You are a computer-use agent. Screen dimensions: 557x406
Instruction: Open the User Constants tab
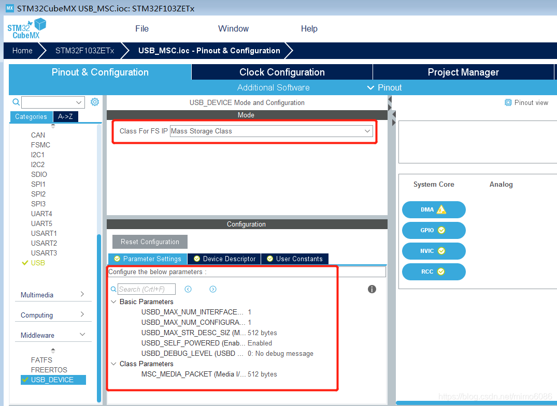click(295, 259)
